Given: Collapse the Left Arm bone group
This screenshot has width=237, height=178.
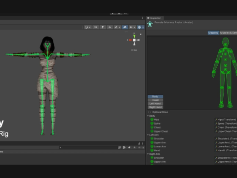Looking at the screenshot, I should pos(148,135).
